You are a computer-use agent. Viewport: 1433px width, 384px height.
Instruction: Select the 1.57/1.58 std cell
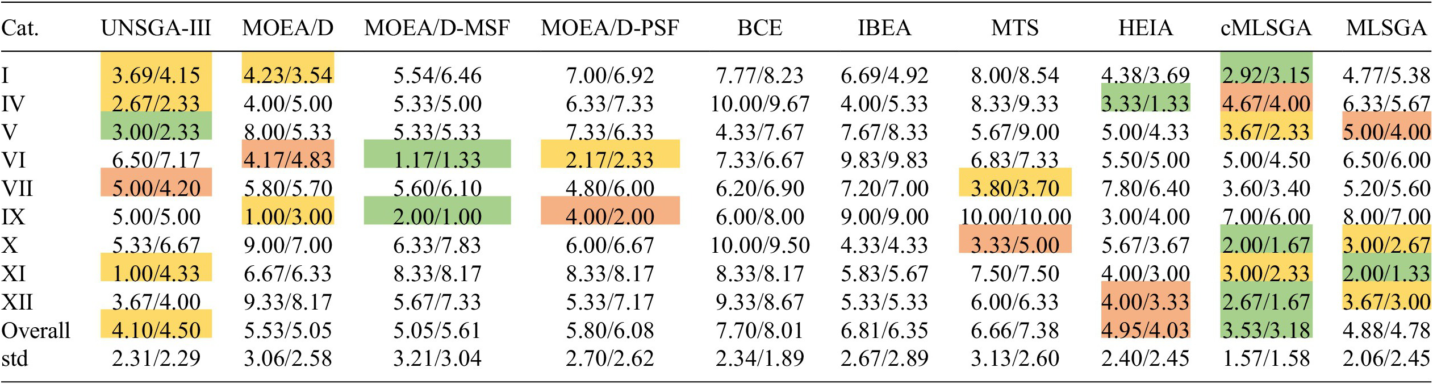tap(1266, 358)
